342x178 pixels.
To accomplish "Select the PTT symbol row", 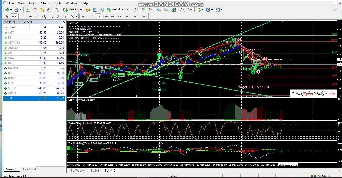I will (34, 83).
